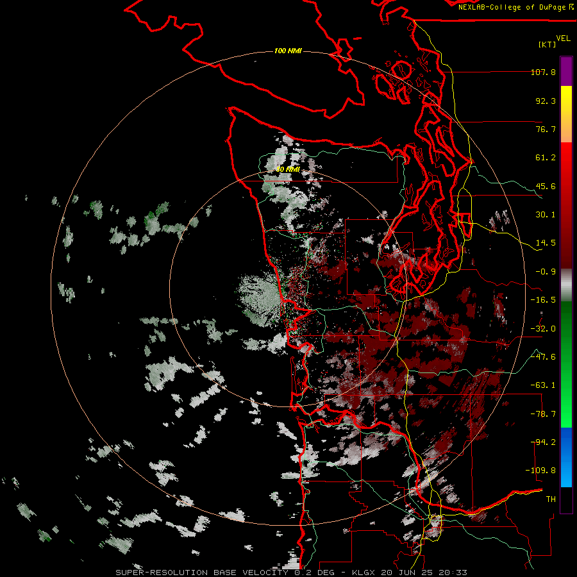Click the -32.0 velocity scale value
Image resolution: width=577 pixels, height=577 pixels.
coord(543,329)
